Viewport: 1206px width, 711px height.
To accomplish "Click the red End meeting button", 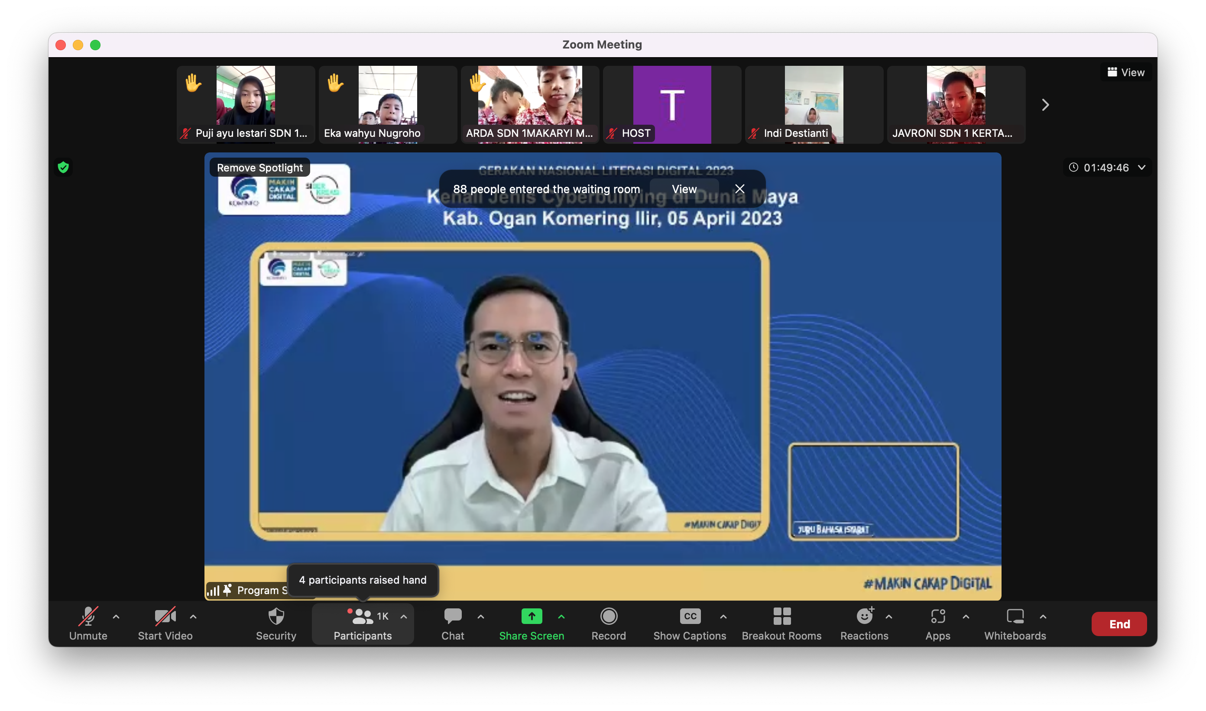I will [x=1119, y=624].
